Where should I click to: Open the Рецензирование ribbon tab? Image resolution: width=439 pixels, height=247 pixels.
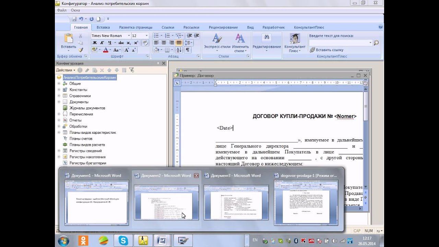point(223,27)
